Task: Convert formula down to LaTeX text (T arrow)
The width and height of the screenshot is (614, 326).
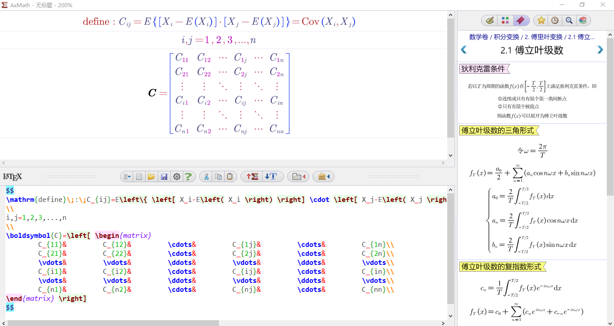Action: pos(271,177)
